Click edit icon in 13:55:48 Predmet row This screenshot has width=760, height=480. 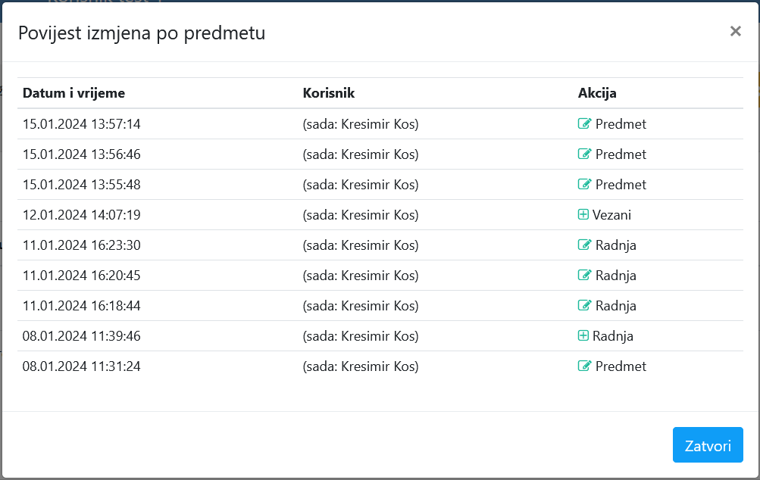(x=584, y=185)
